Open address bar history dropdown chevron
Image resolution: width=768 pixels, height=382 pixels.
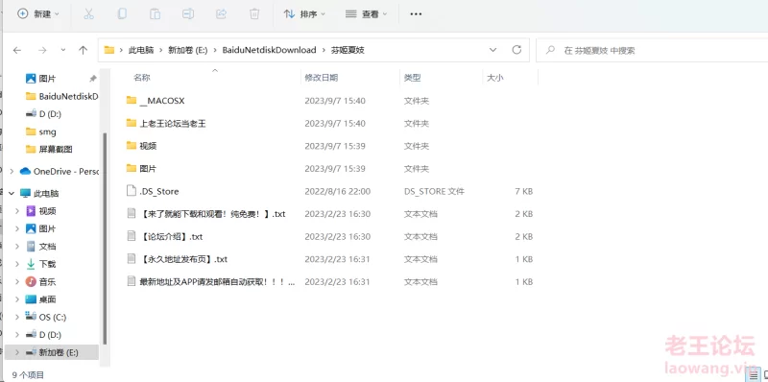click(x=492, y=50)
